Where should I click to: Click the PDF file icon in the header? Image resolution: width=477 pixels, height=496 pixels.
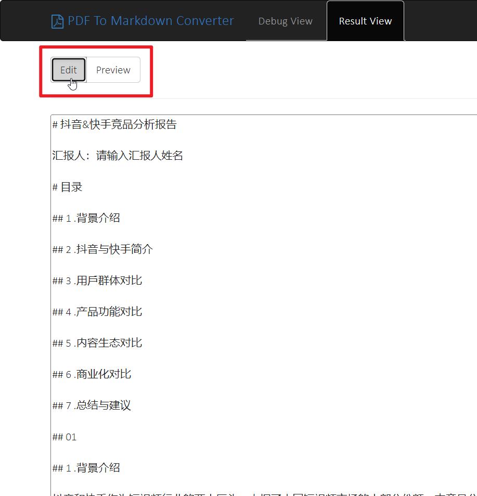point(59,20)
